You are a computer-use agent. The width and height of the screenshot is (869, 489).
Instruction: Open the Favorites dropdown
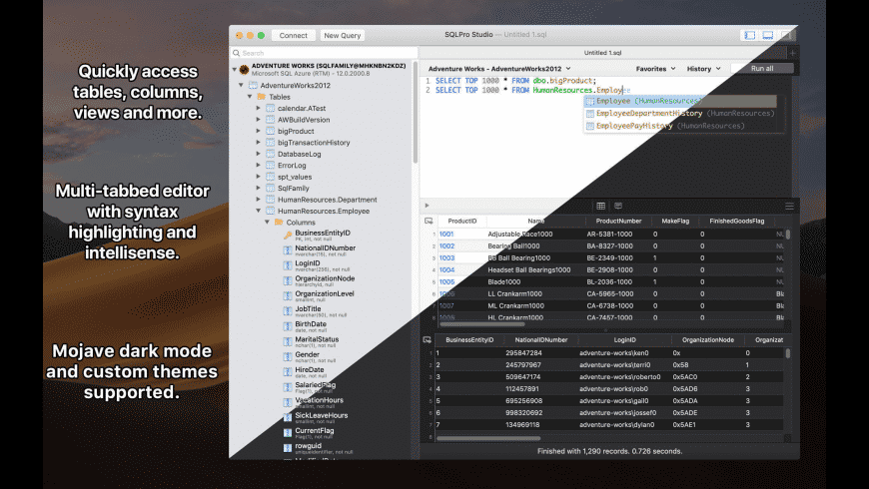[655, 69]
